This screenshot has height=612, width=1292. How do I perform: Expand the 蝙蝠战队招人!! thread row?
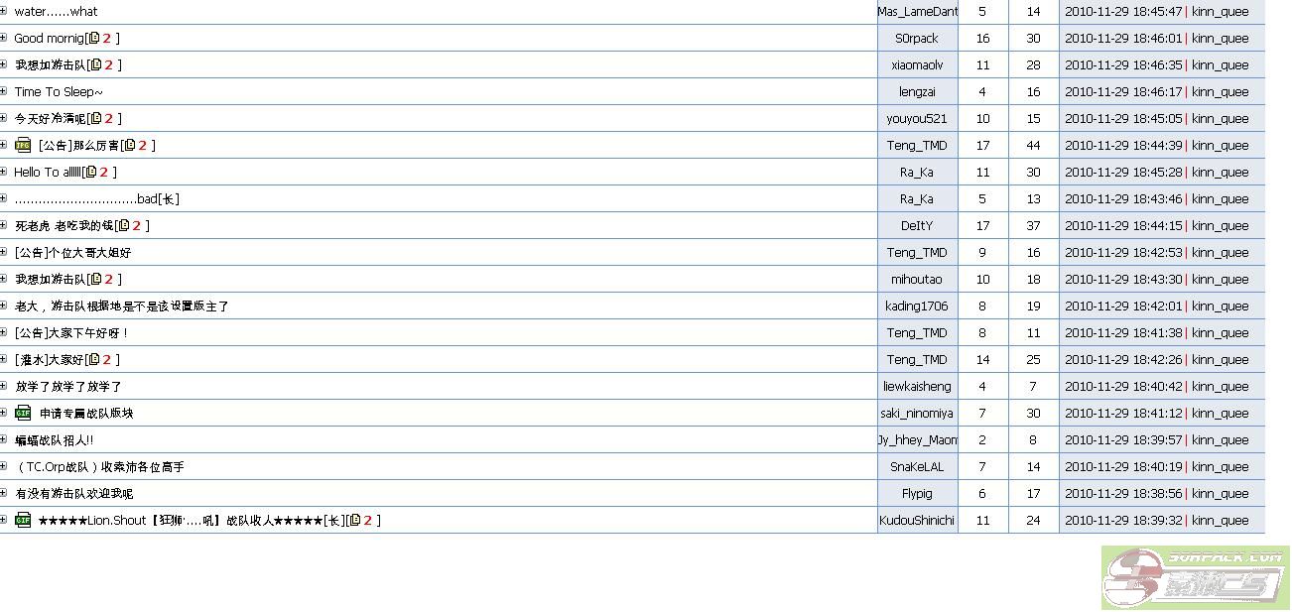4,440
